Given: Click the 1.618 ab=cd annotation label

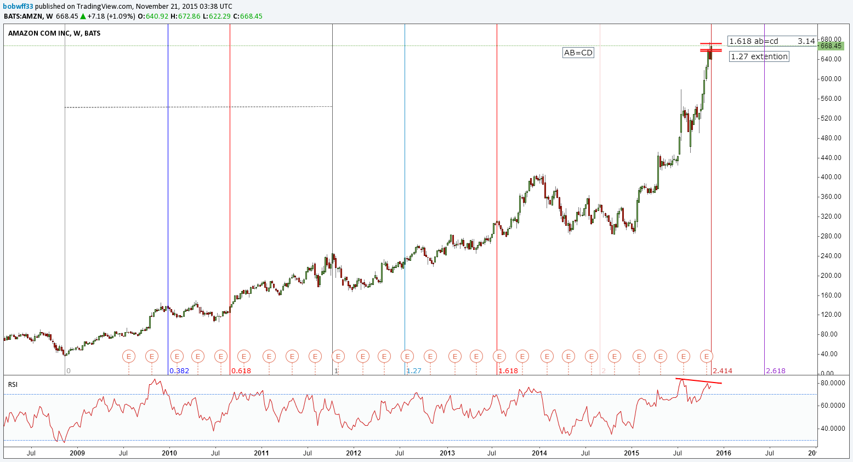Looking at the screenshot, I should click(x=754, y=41).
